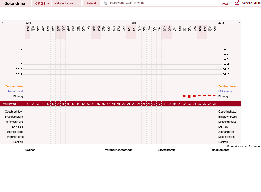Viewport: 261px width, 192px height.
Task: Click the Zyklustag row label
Action: tap(9, 104)
